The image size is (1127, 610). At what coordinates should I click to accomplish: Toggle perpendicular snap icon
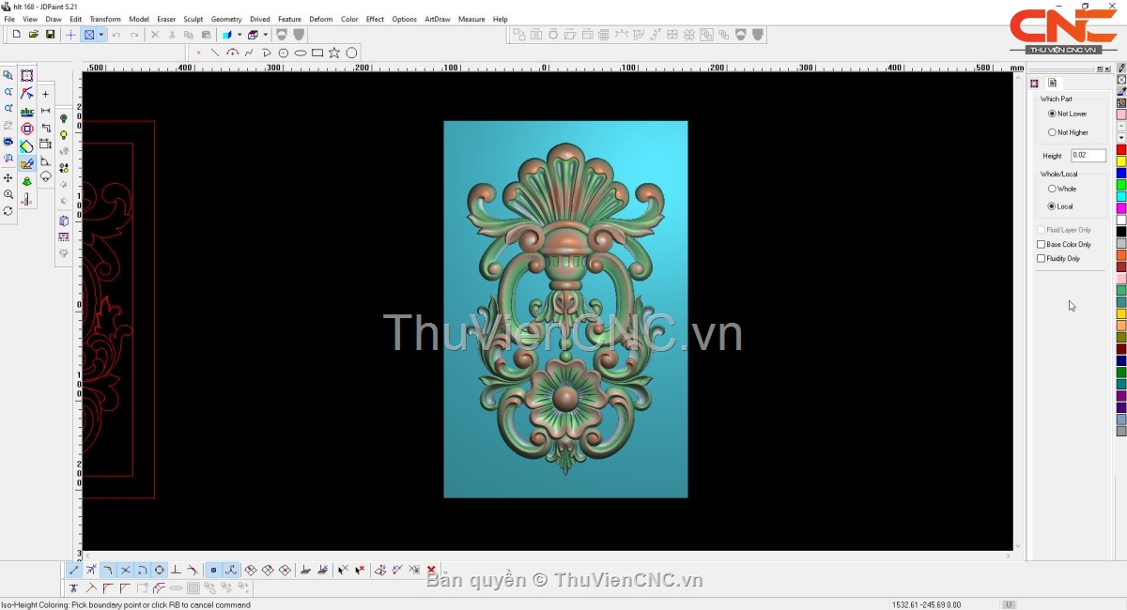click(x=176, y=570)
